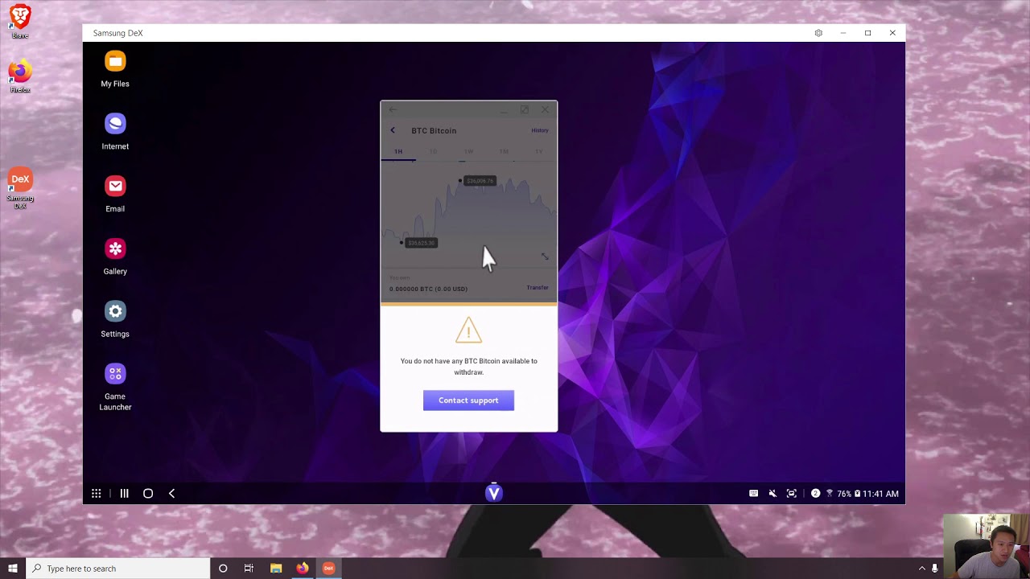
Task: Open the DeX clock showing 11:41 AM
Action: pos(880,494)
